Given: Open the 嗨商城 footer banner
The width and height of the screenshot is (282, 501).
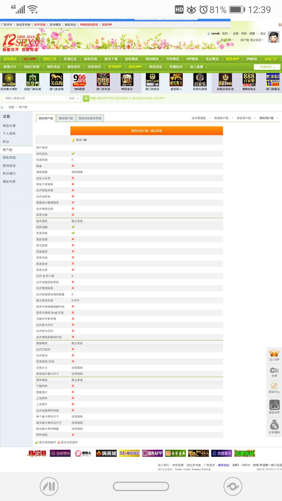Looking at the screenshot, I should [x=106, y=454].
